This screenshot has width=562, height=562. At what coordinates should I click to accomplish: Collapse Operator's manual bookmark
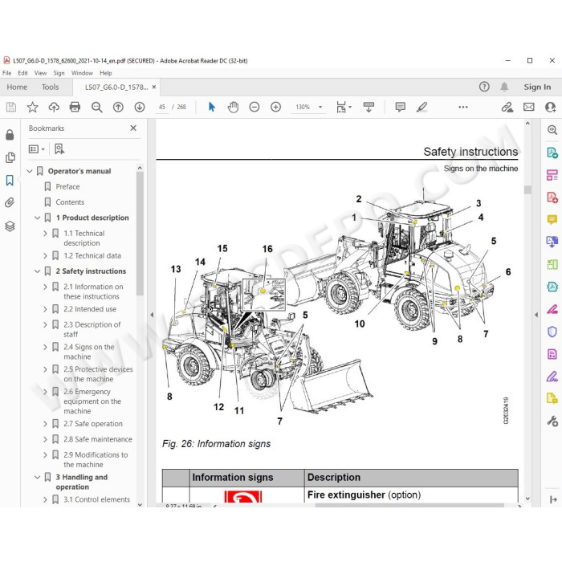point(30,171)
